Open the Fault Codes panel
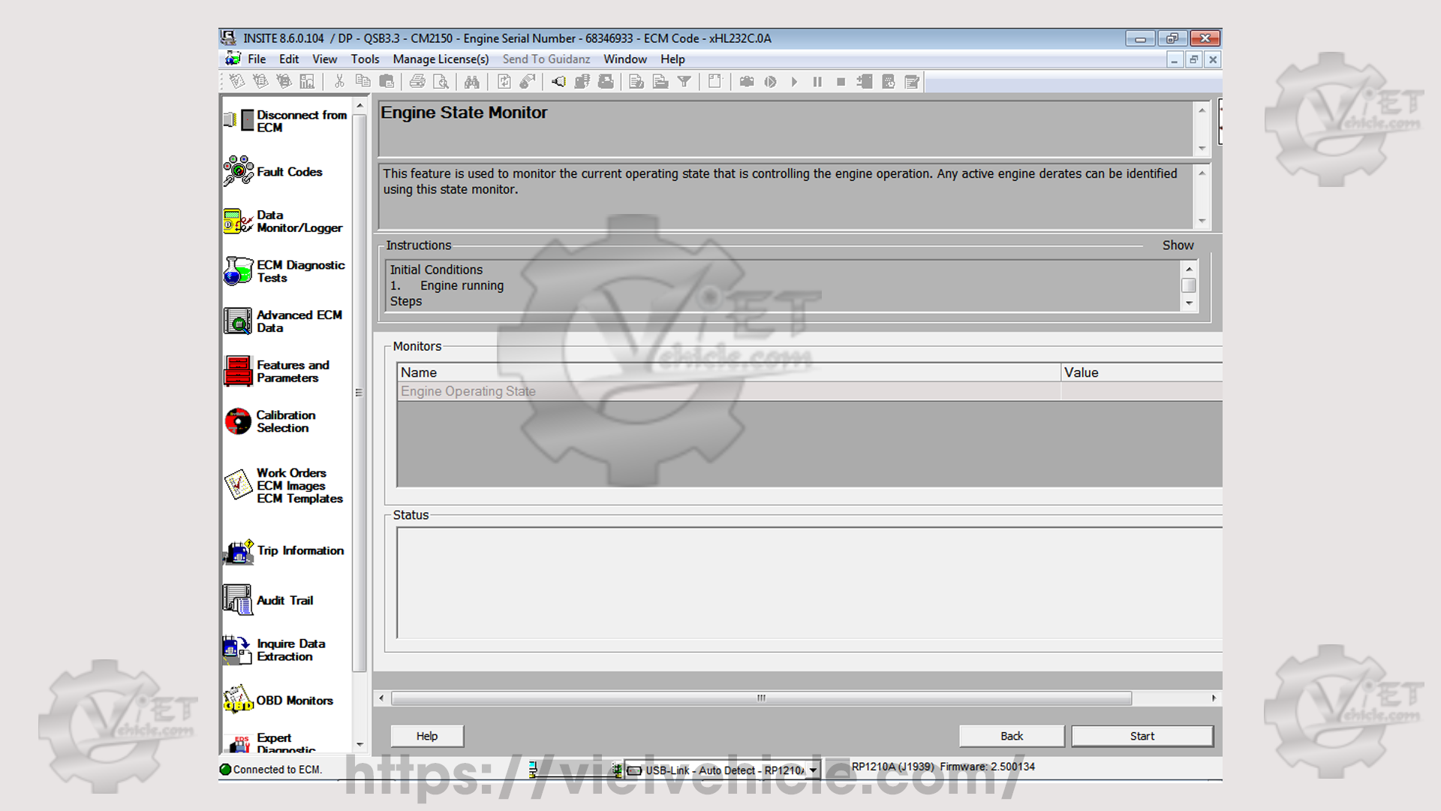 (x=288, y=172)
